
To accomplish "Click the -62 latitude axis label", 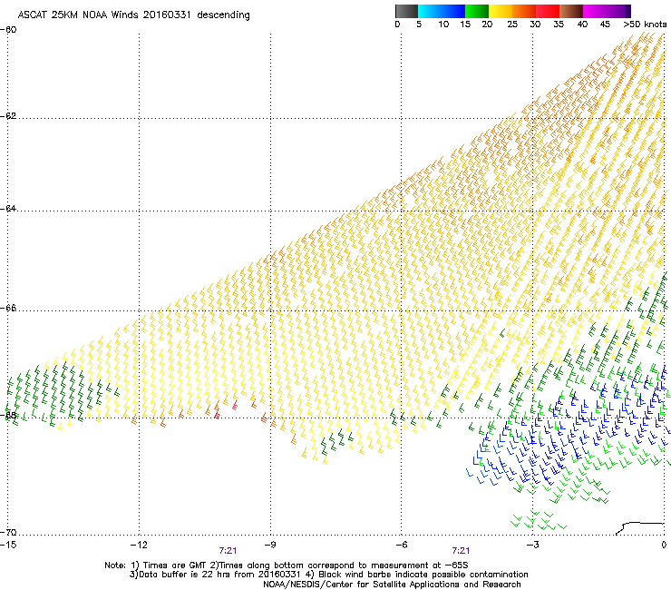I will [8, 116].
